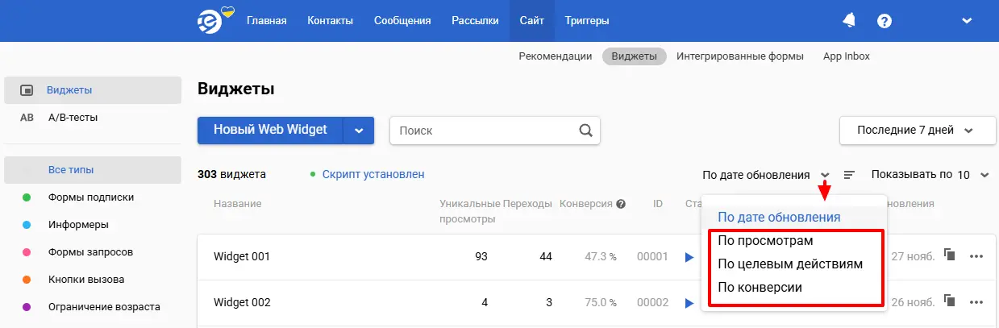Start Widget 002 play icon
999x328 pixels.
(x=689, y=303)
